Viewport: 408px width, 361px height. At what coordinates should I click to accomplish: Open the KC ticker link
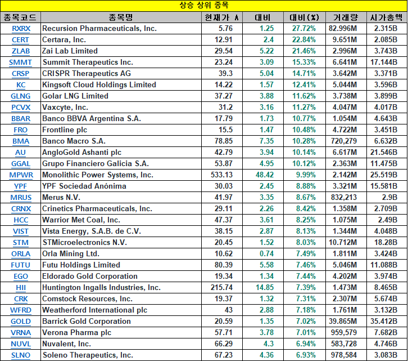21,85
